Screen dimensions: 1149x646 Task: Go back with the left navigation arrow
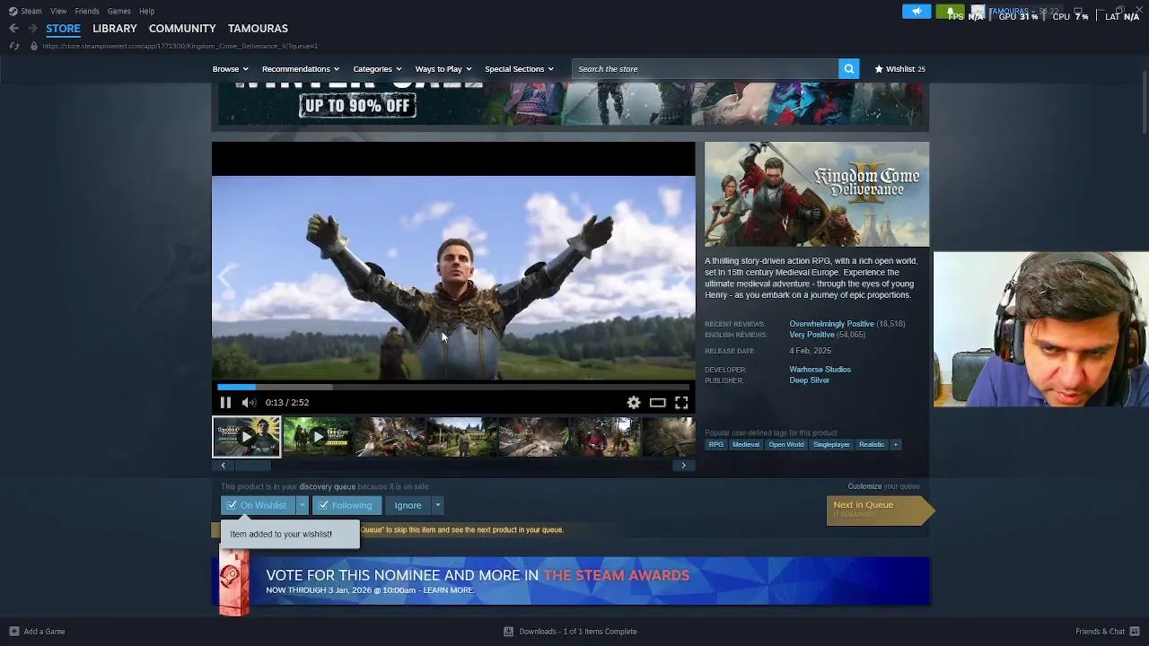click(x=13, y=29)
